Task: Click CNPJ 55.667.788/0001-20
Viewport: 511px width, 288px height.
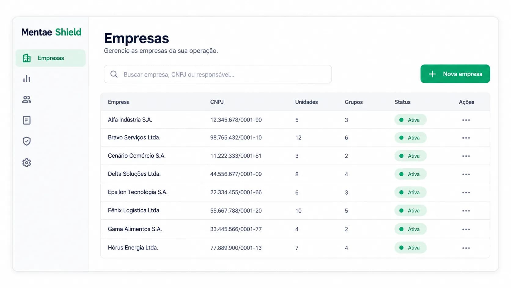Action: point(236,211)
